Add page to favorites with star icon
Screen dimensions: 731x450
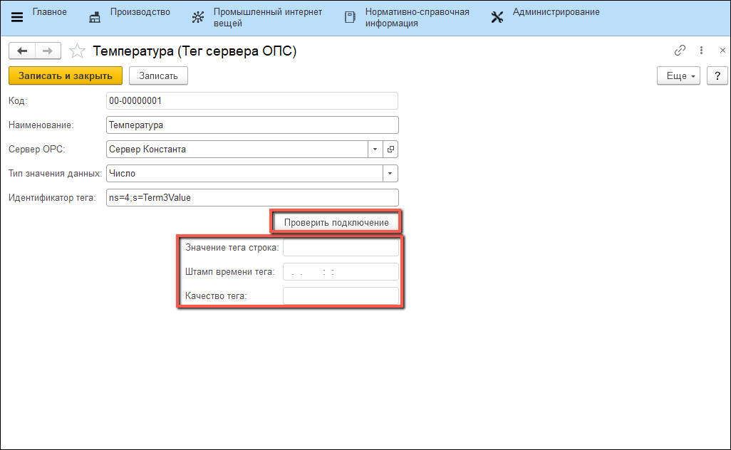click(x=78, y=51)
